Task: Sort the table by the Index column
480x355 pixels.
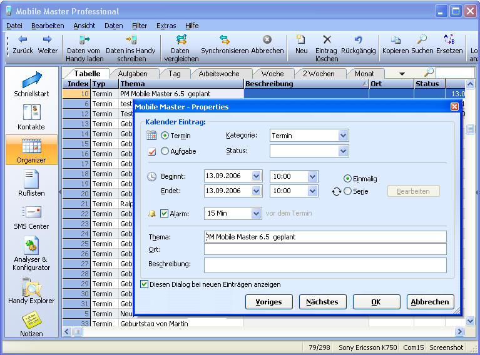Action: click(x=76, y=84)
